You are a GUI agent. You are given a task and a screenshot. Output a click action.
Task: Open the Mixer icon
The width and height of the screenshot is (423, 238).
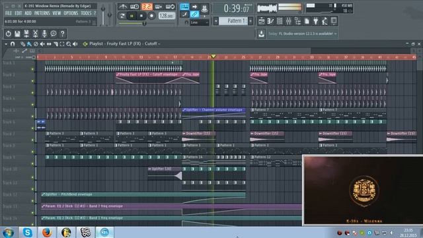(x=289, y=21)
